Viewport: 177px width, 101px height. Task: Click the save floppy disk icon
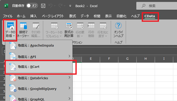pyautogui.click(x=43, y=6)
